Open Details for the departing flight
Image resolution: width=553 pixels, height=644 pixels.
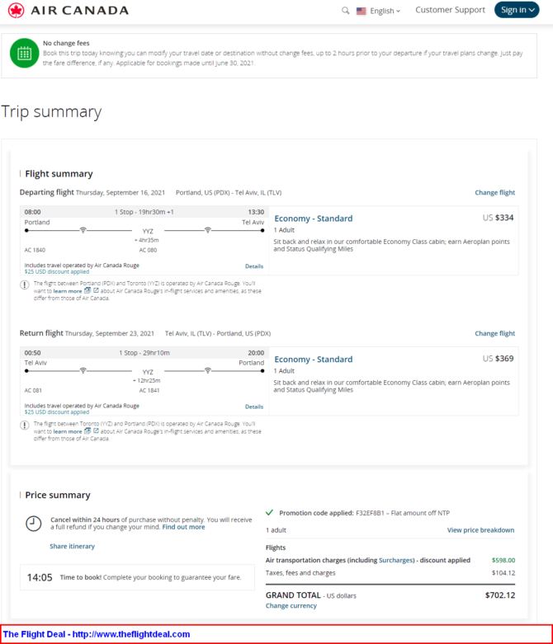pyautogui.click(x=254, y=266)
